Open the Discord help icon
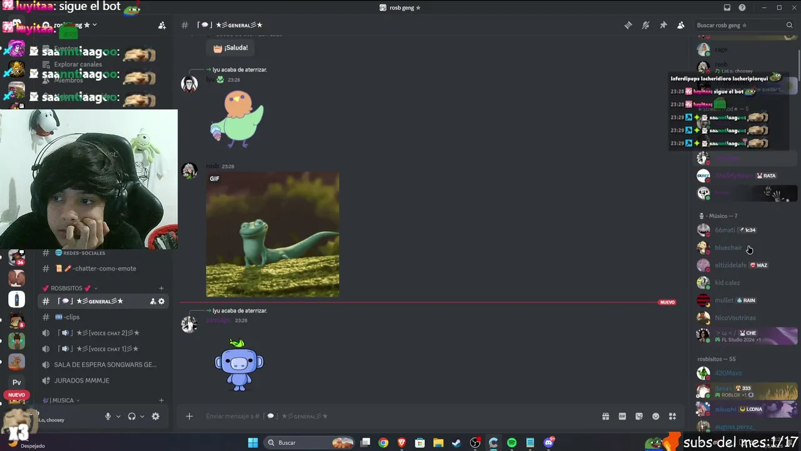Image resolution: width=801 pixels, height=451 pixels. tap(742, 8)
